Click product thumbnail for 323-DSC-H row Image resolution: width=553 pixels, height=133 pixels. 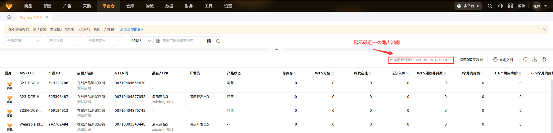click(x=10, y=86)
